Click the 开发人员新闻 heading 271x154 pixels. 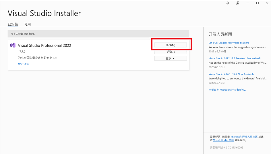[x=220, y=34]
